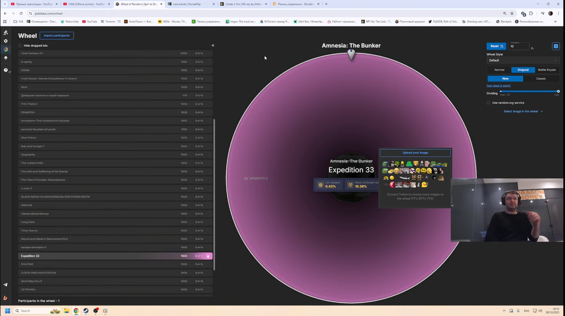Show hidden system tray icons
This screenshot has height=316, width=565.
(x=504, y=311)
